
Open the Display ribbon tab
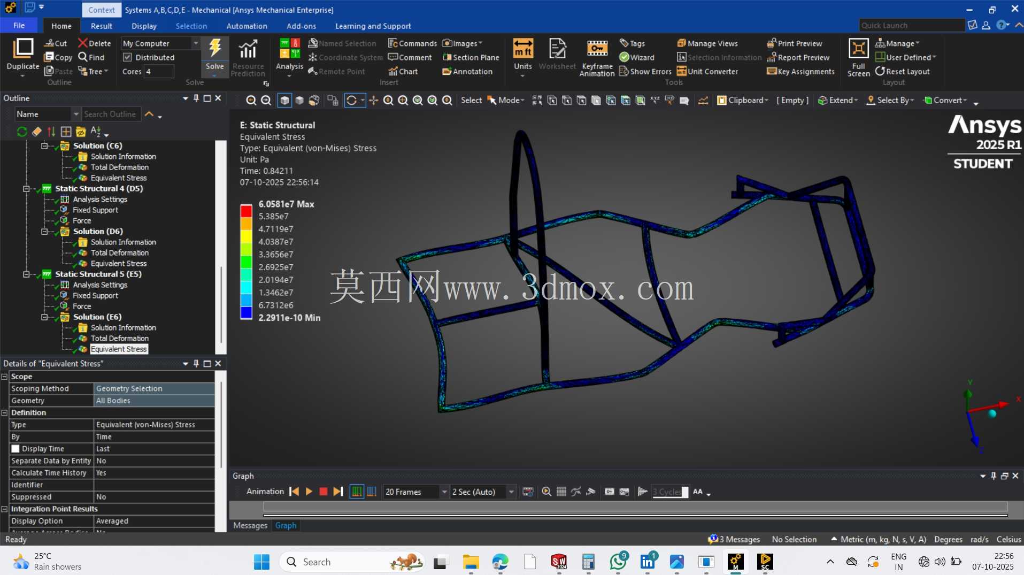pos(144,26)
